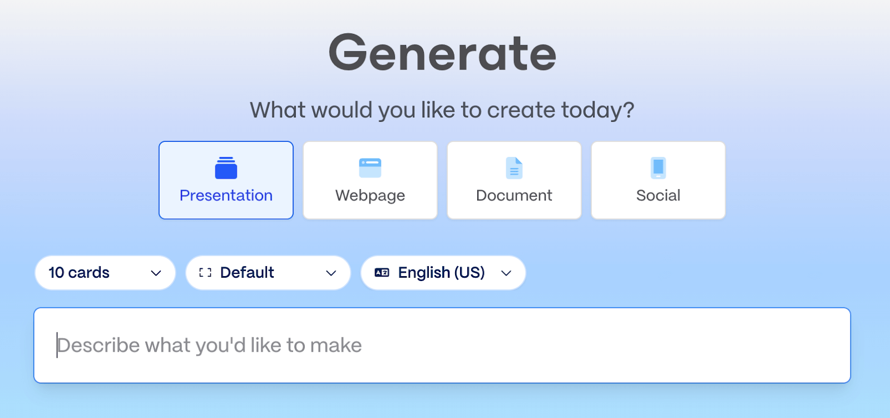Open the "English (US)" language selector
The image size is (890, 418).
(441, 273)
